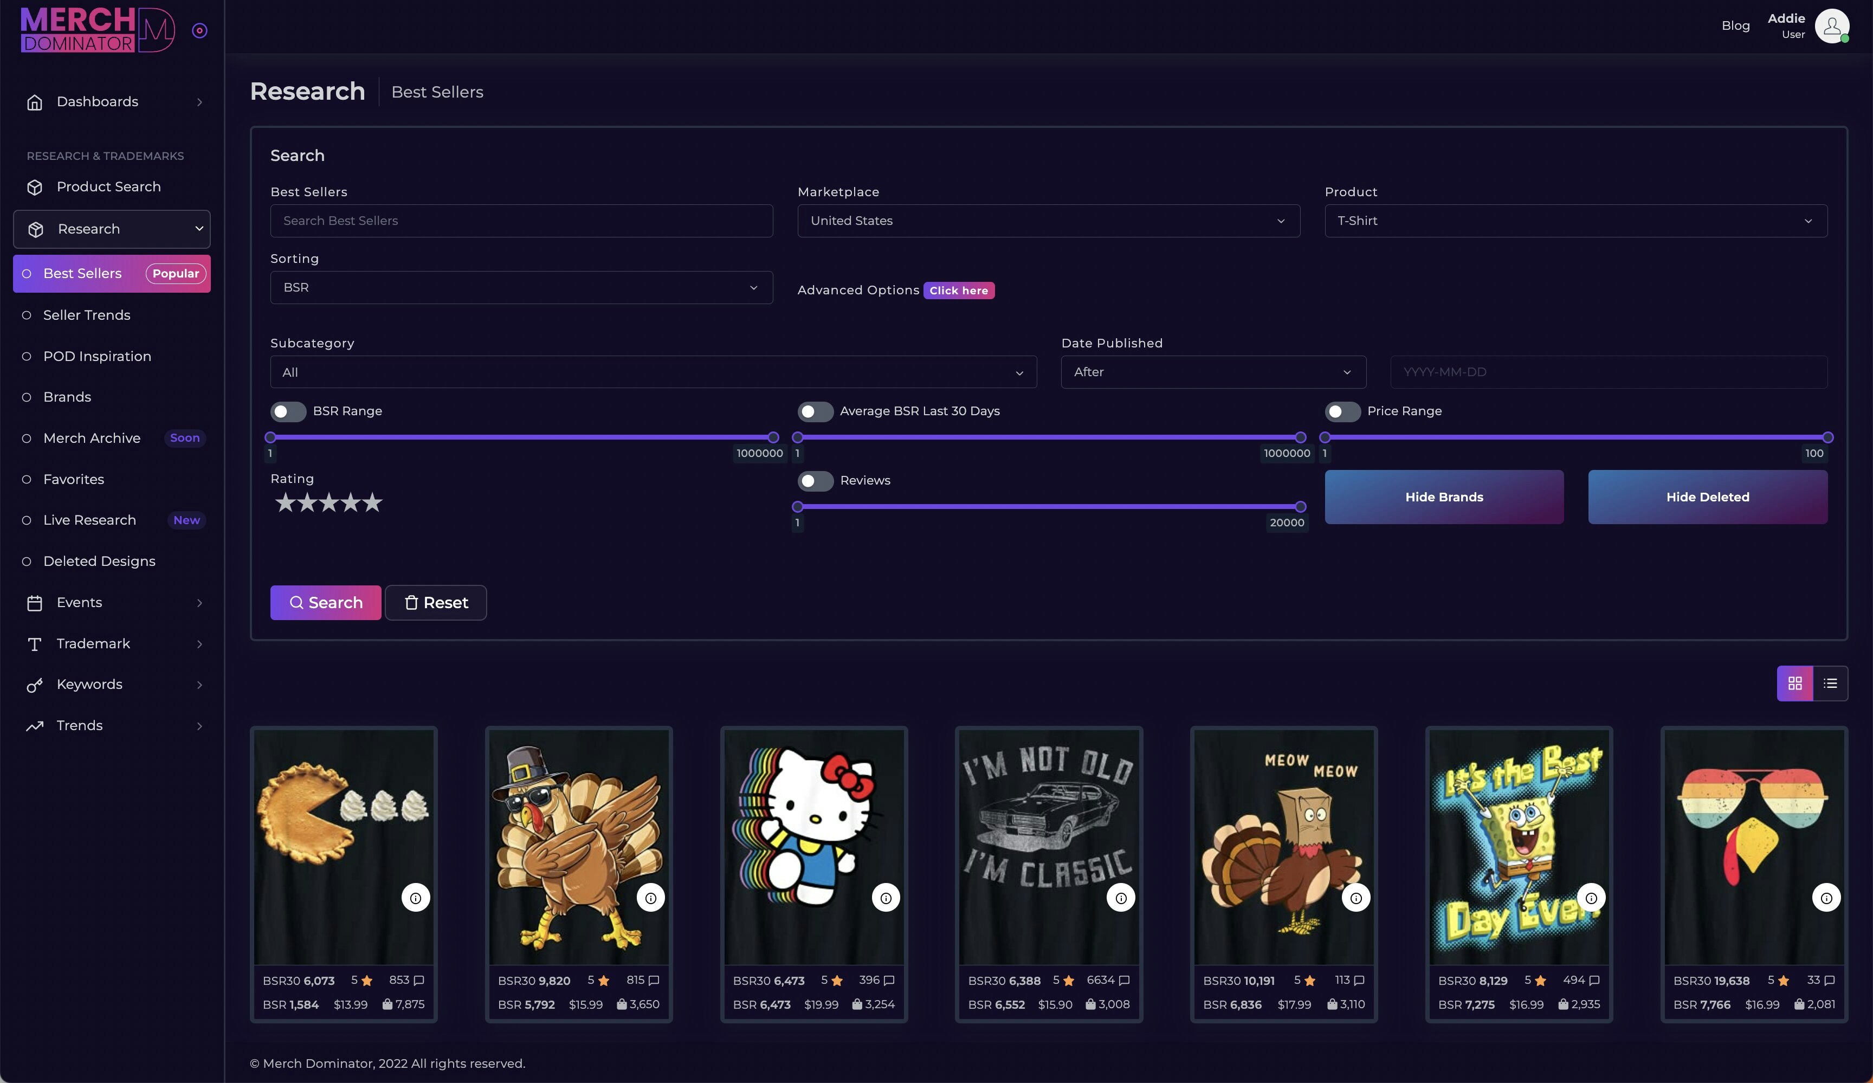Open info icon on I'm Classic shirt
Image resolution: width=1873 pixels, height=1083 pixels.
(1121, 898)
